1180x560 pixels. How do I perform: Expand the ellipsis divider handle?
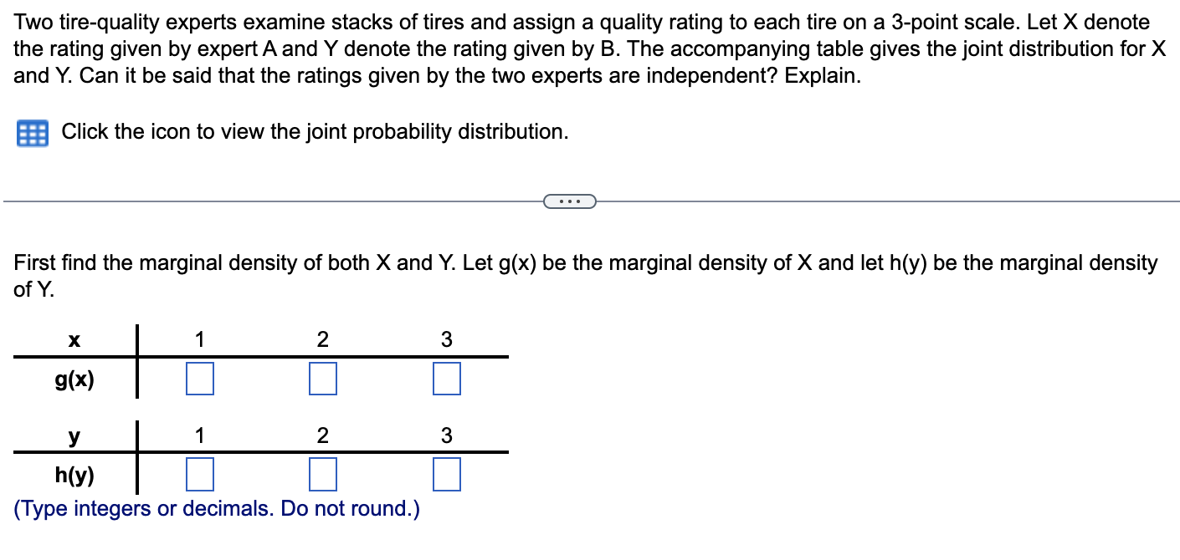click(569, 201)
